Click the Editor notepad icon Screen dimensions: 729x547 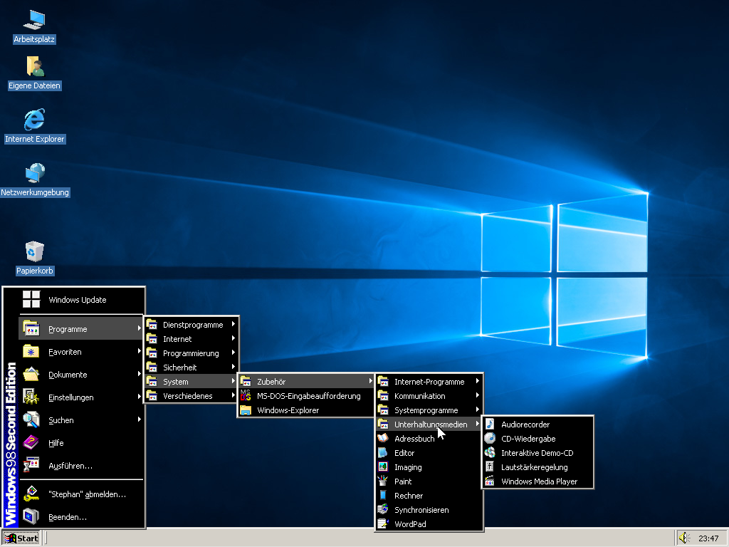(x=382, y=452)
